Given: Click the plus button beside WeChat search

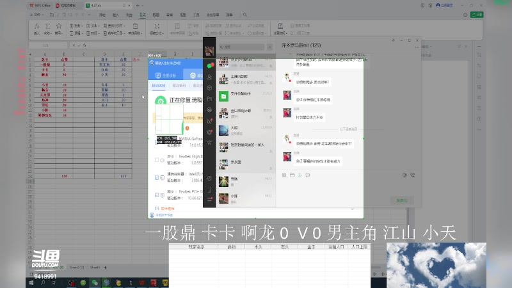Looking at the screenshot, I should point(269,47).
